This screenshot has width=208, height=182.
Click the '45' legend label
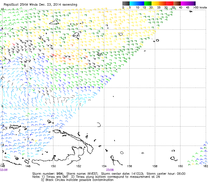coord(187,8)
